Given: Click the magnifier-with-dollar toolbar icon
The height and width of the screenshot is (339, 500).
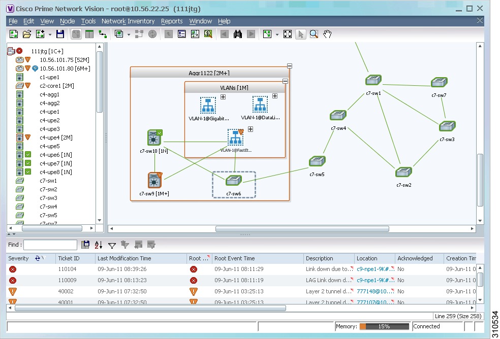Looking at the screenshot, I should pyautogui.click(x=208, y=34).
